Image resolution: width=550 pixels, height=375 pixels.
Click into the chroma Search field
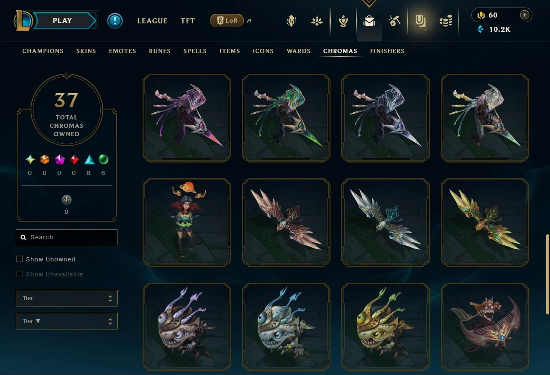(x=67, y=237)
